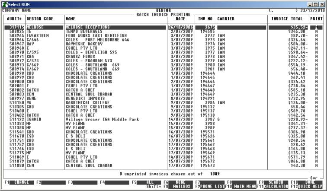Click invoice number 194585
This screenshot has height=191, width=327.
click(208, 32)
